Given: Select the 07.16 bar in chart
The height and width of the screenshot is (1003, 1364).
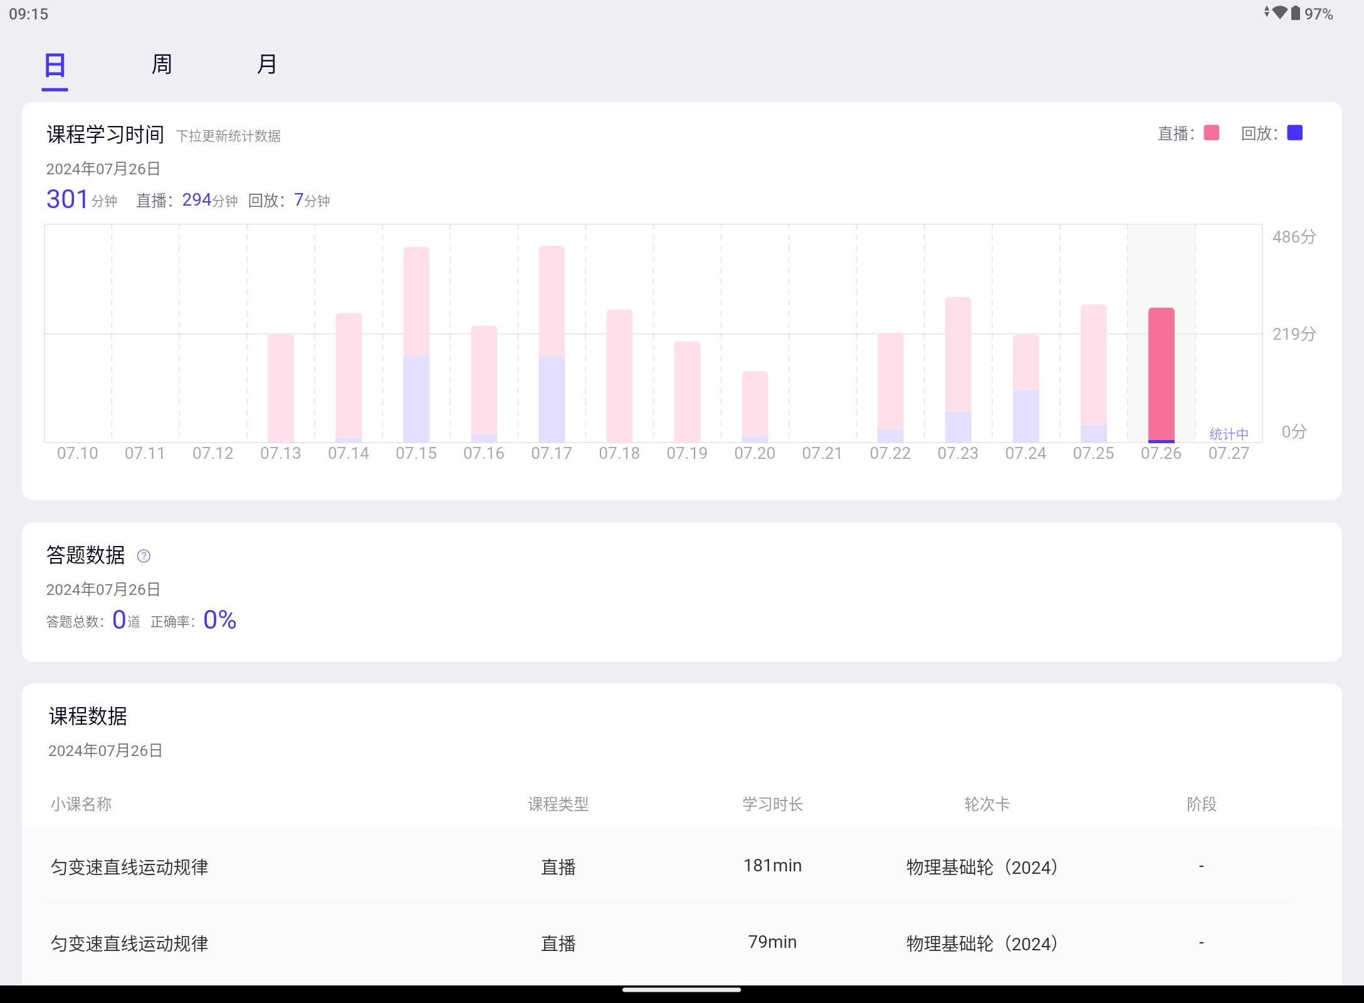Looking at the screenshot, I should 484,384.
